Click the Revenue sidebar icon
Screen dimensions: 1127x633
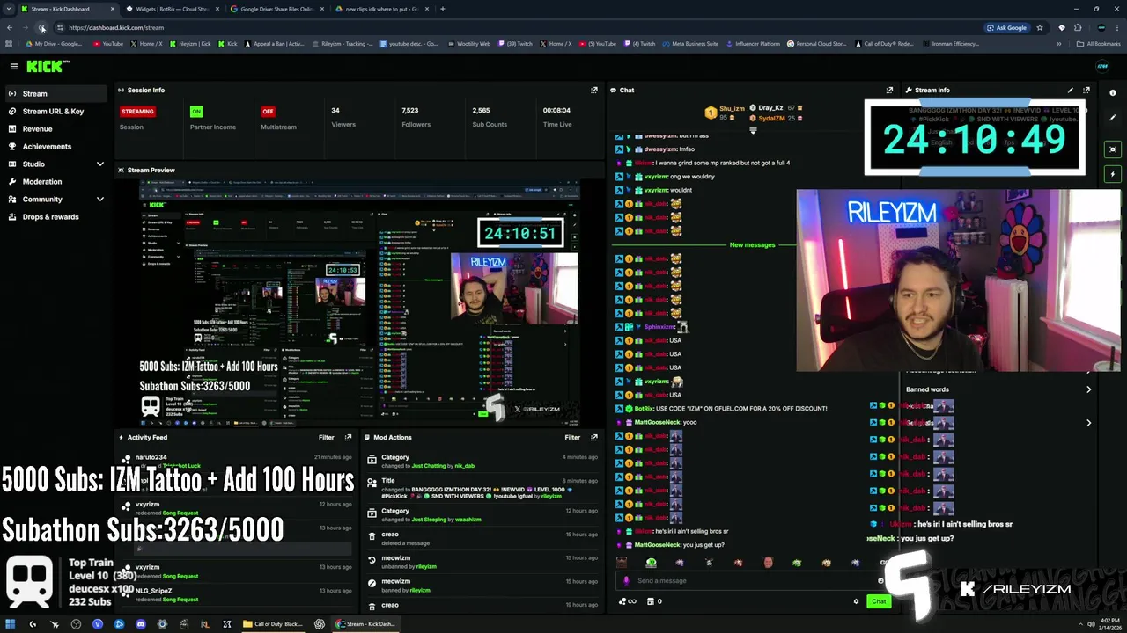coord(12,128)
